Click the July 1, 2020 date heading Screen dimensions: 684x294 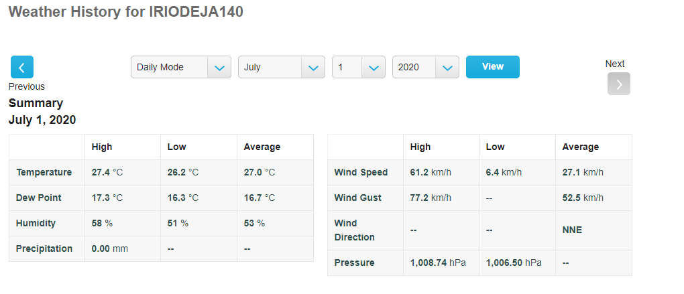click(x=42, y=120)
